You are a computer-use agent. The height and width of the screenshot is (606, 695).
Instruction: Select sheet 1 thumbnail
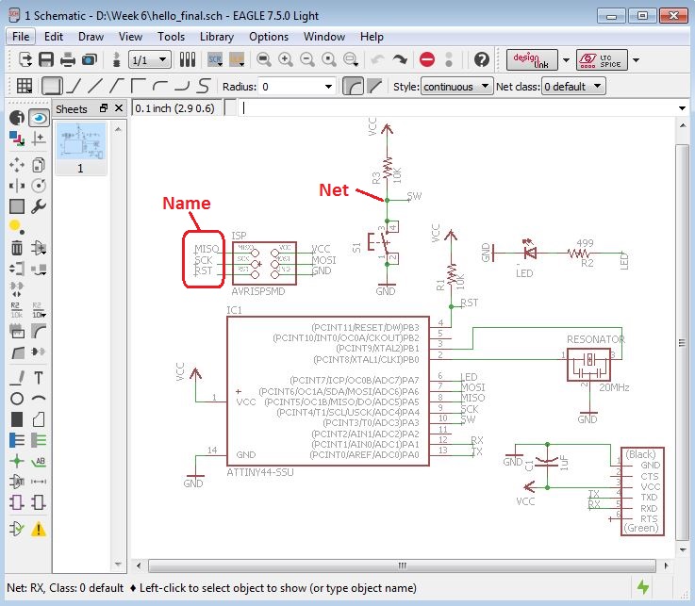click(81, 149)
